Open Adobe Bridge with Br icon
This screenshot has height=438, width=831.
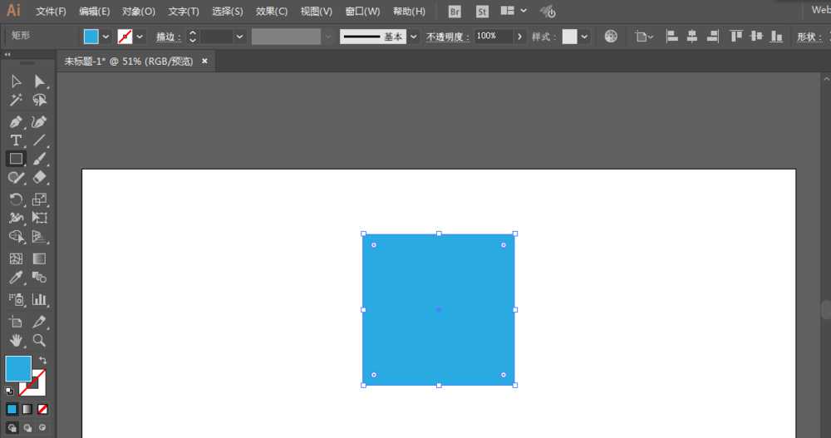pos(455,12)
